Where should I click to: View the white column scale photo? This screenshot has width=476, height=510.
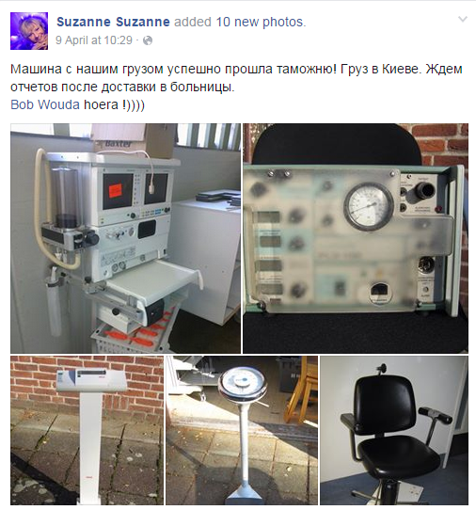click(87, 430)
